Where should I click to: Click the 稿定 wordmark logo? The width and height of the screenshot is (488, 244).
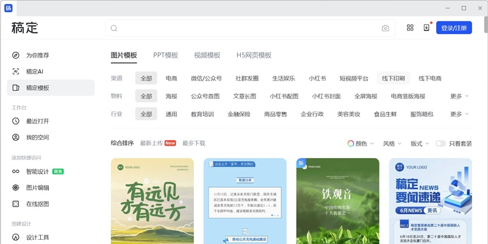pos(25,28)
